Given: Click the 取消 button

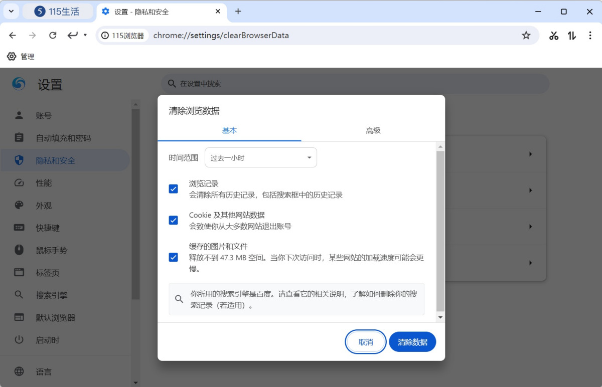Looking at the screenshot, I should pyautogui.click(x=366, y=342).
